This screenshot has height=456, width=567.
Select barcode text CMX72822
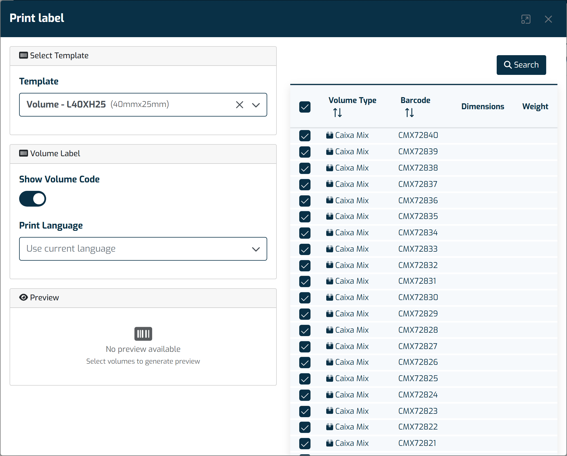pos(418,427)
